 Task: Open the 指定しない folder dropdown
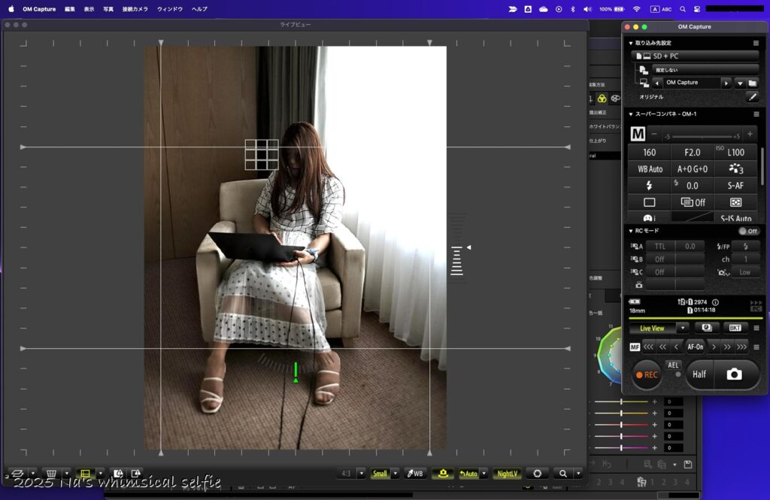705,70
